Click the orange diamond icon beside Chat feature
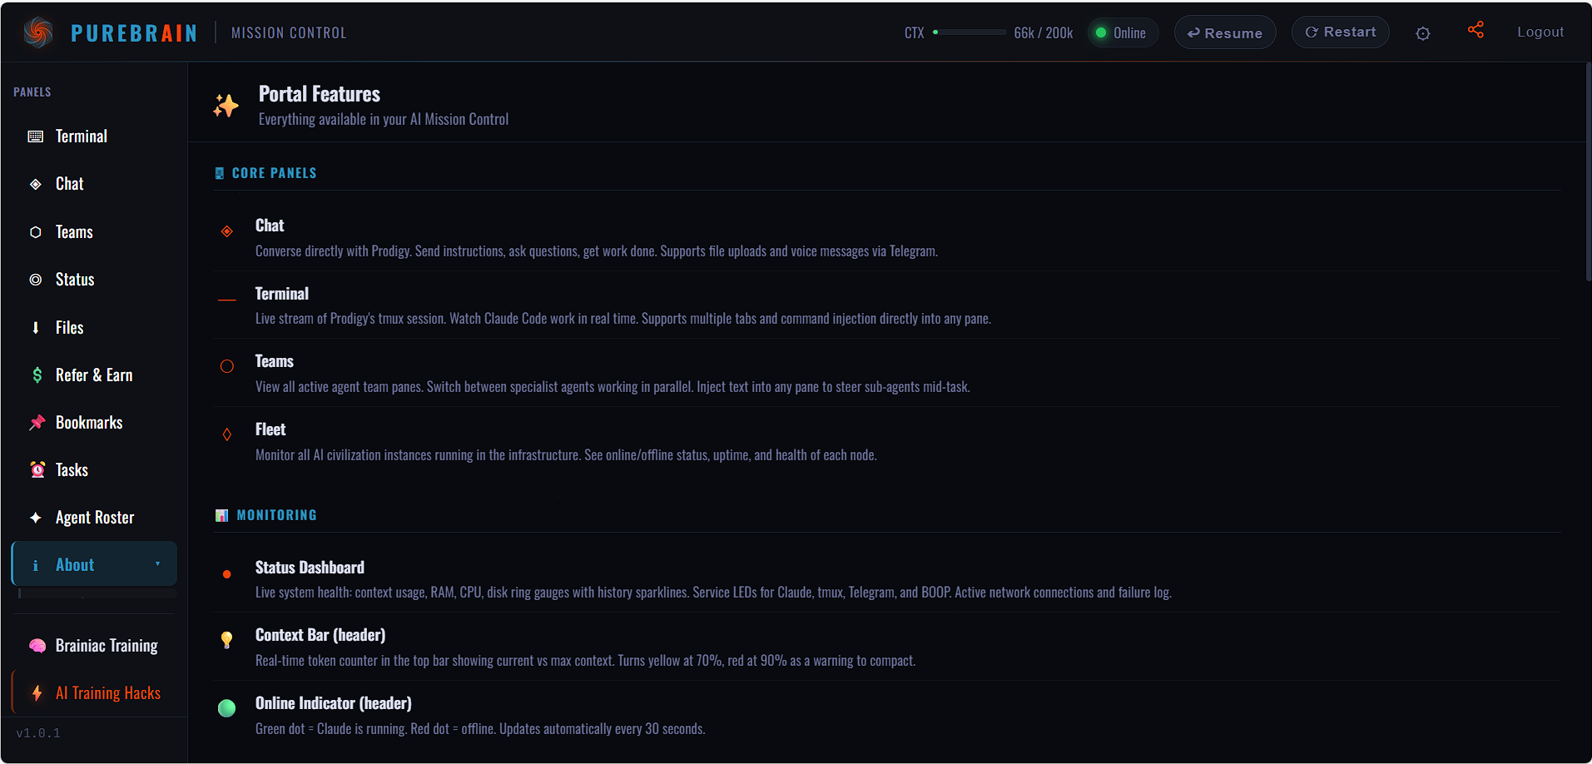This screenshot has width=1592, height=764. pos(227,231)
